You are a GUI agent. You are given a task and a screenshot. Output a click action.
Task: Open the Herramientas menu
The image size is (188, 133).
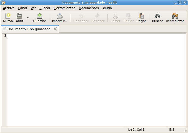coord(65,8)
